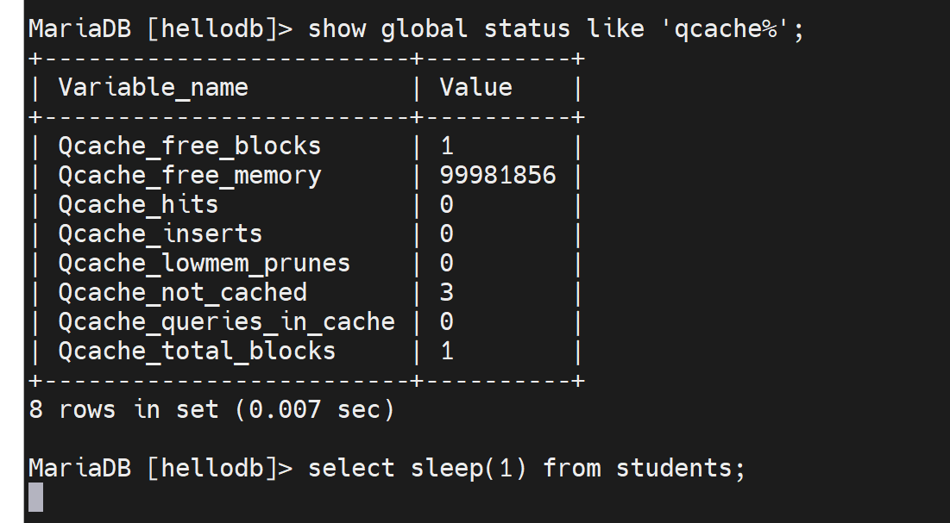This screenshot has width=950, height=523.
Task: Click the Value column header
Action: (x=475, y=87)
